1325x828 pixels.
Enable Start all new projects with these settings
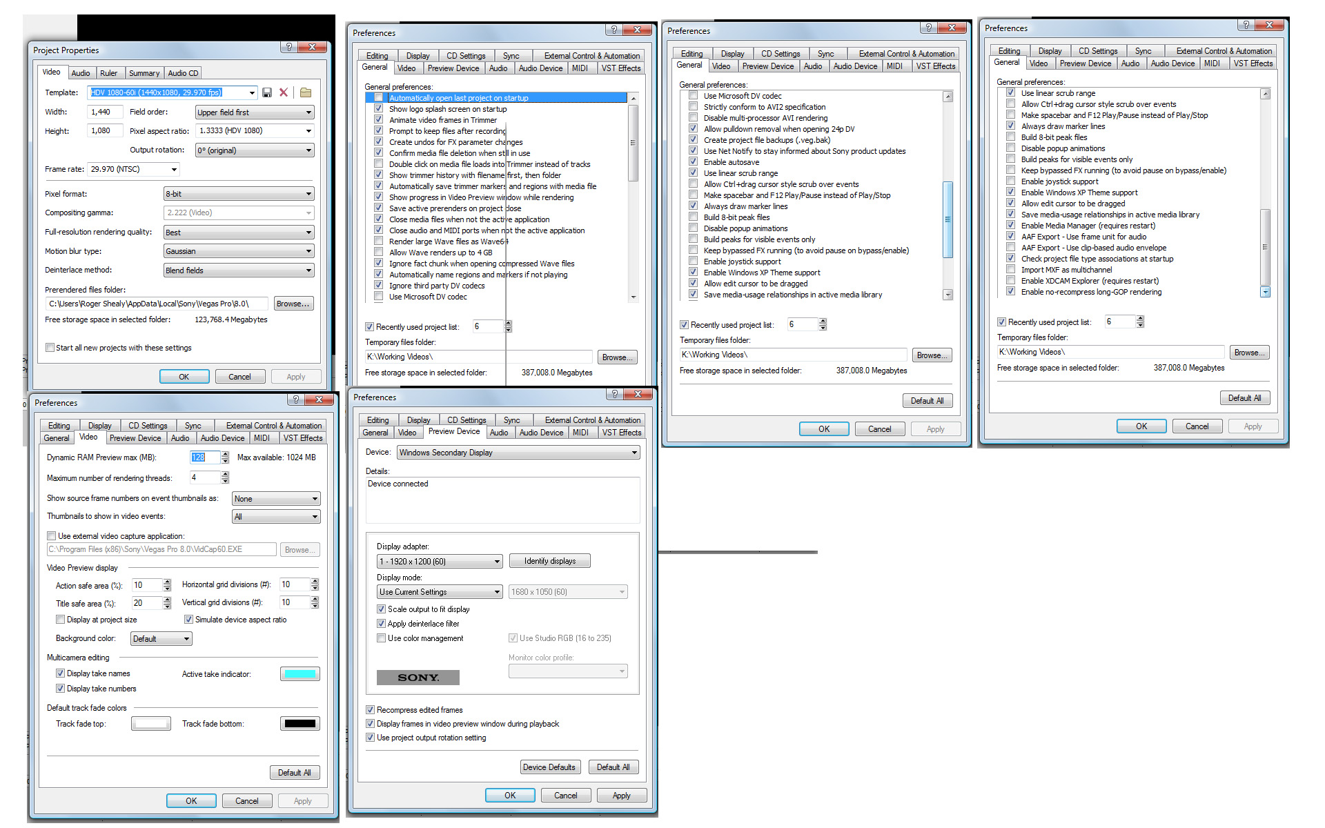(x=50, y=348)
